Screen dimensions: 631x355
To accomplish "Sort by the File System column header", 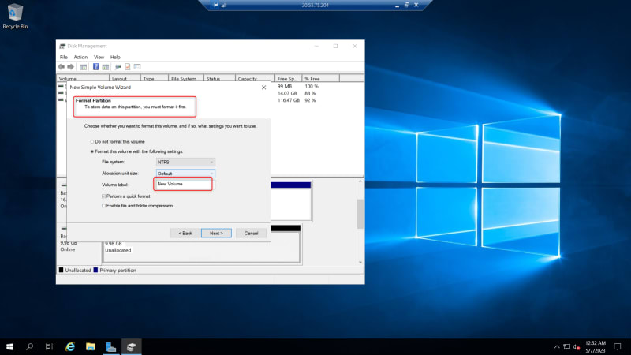I will tap(186, 78).
